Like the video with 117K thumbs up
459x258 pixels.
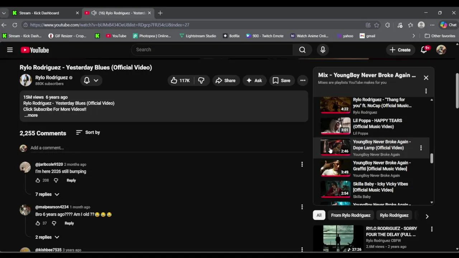pyautogui.click(x=180, y=81)
